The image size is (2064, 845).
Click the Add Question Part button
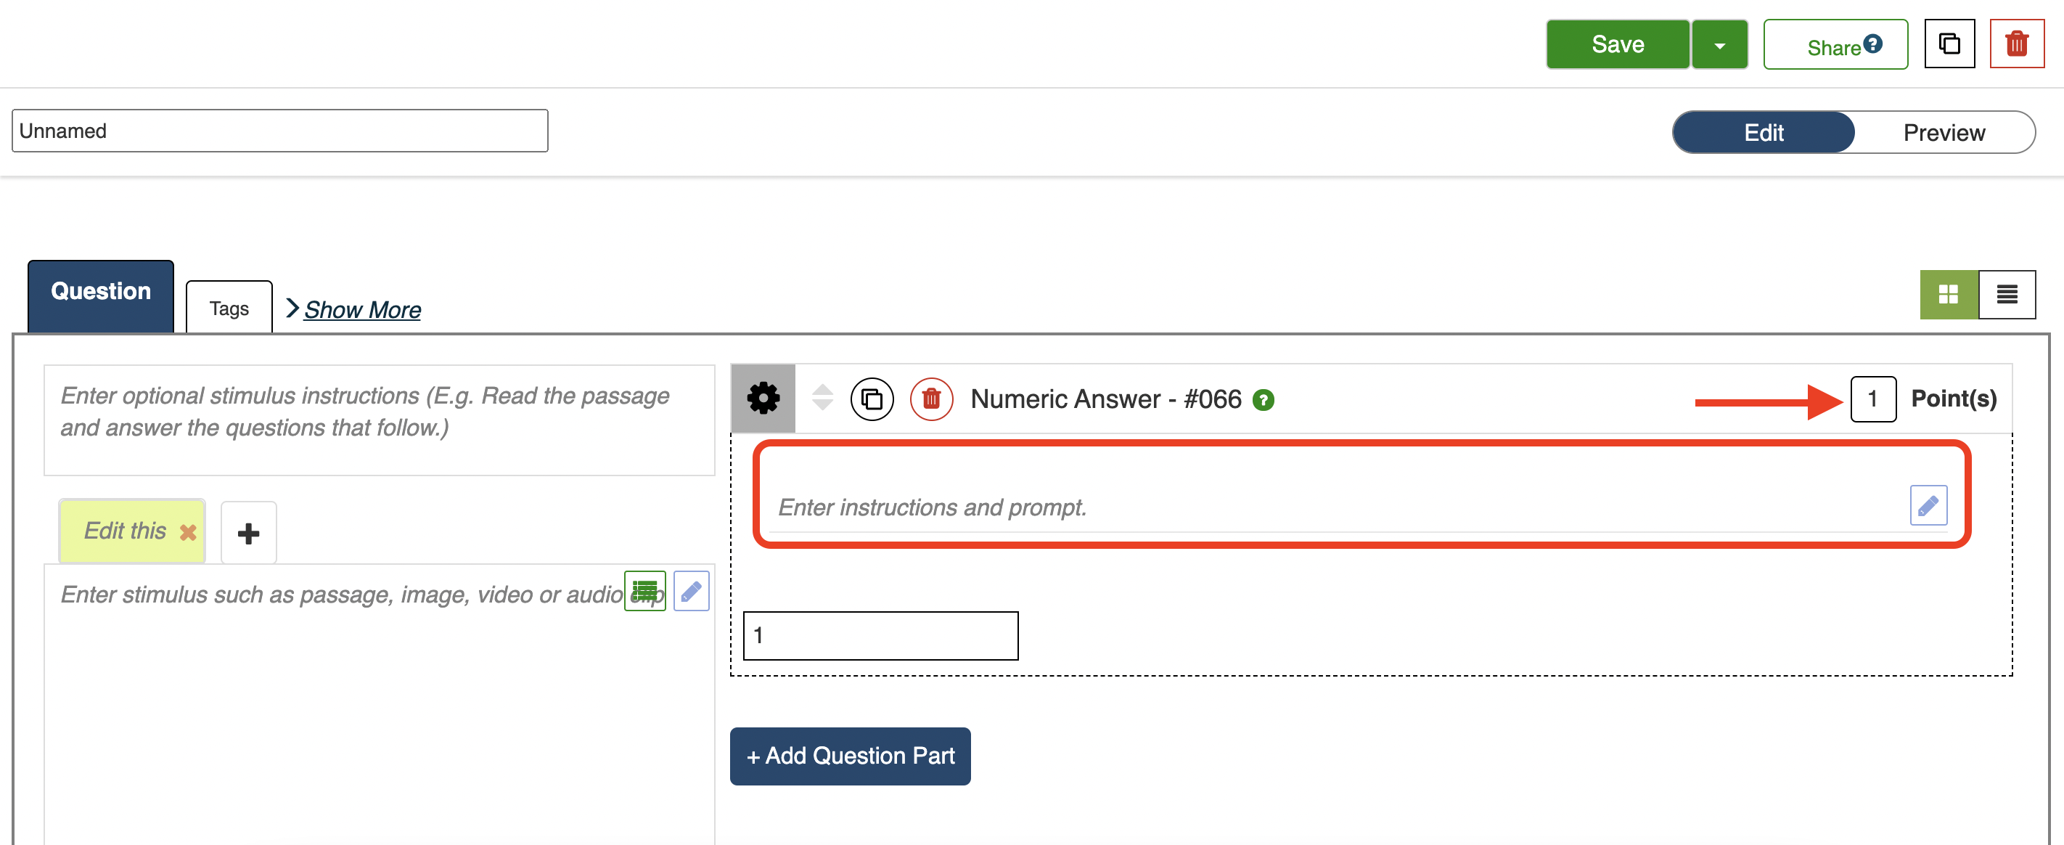tap(850, 755)
